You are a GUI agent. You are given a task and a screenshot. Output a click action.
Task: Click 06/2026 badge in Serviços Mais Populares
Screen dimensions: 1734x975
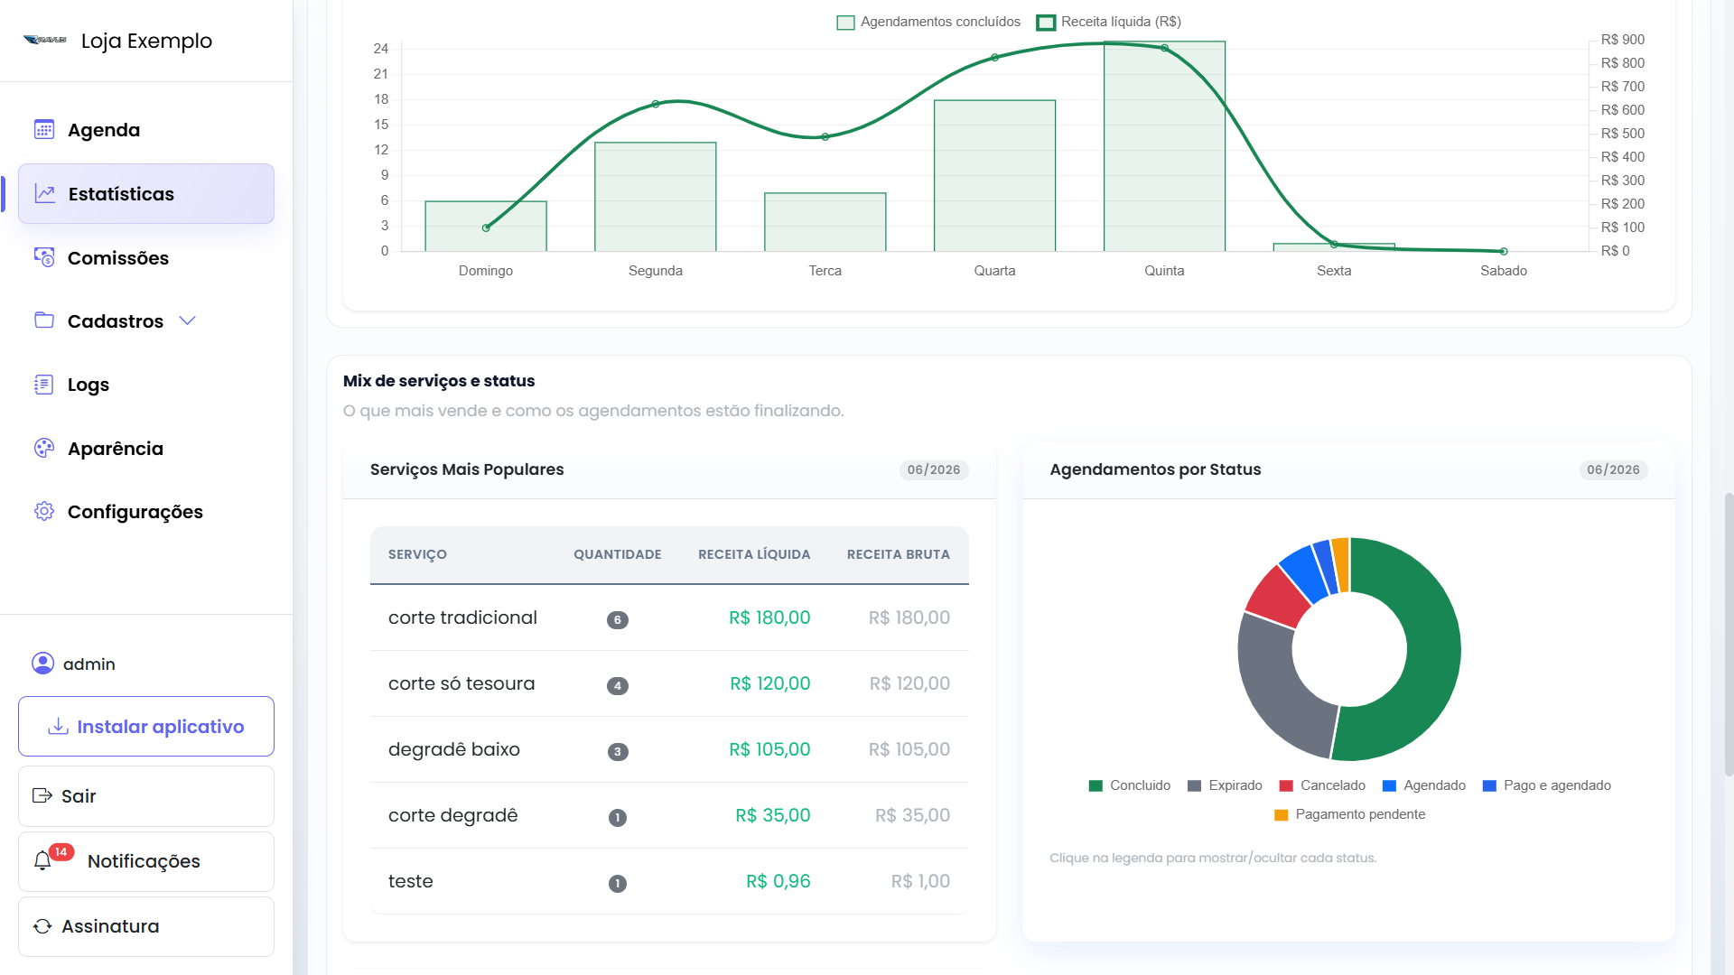tap(934, 469)
